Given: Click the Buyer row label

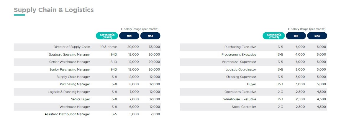Looking at the screenshot, I should click(x=251, y=84).
